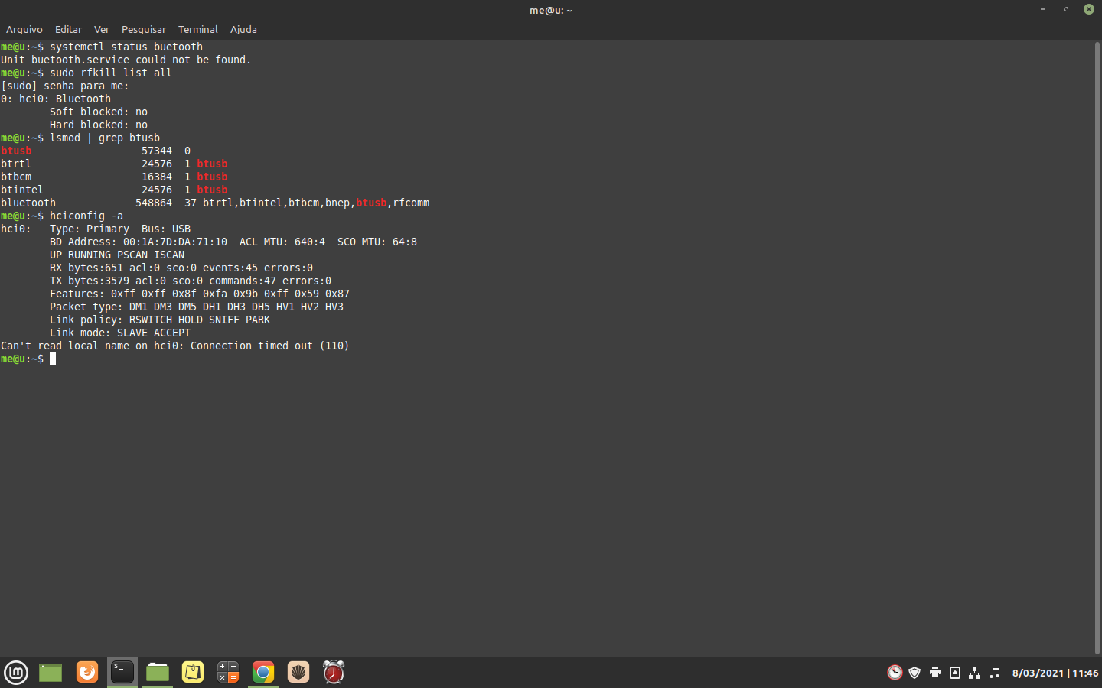Open the update manager shield icon

(x=915, y=673)
